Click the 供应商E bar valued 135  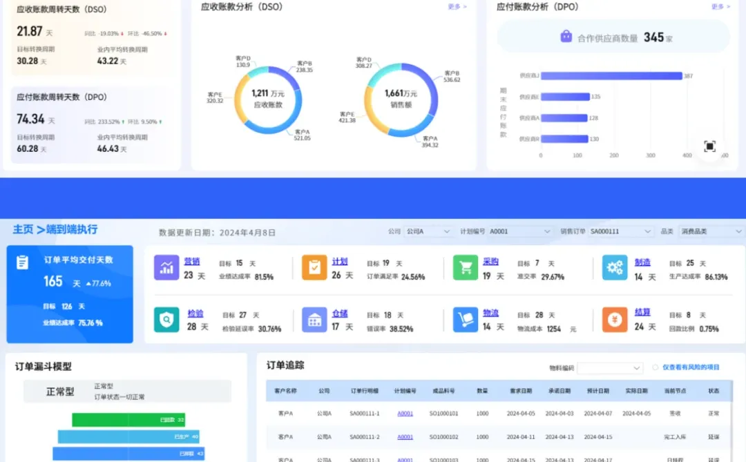pyautogui.click(x=565, y=97)
